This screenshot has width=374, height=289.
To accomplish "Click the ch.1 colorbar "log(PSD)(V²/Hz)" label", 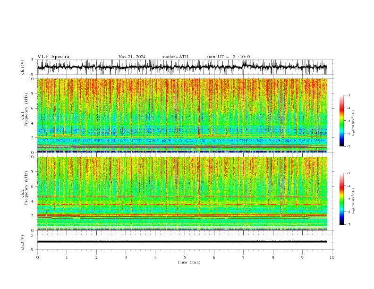I will coord(354,123).
